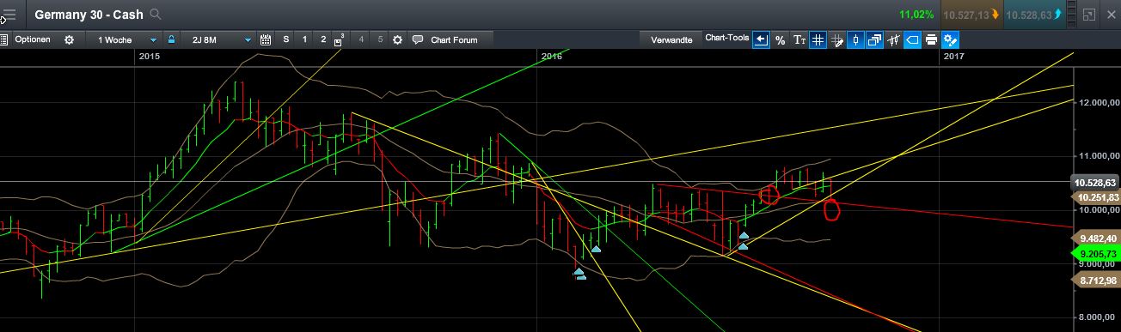
Task: Save to chart preset 3
Action: pyautogui.click(x=340, y=39)
